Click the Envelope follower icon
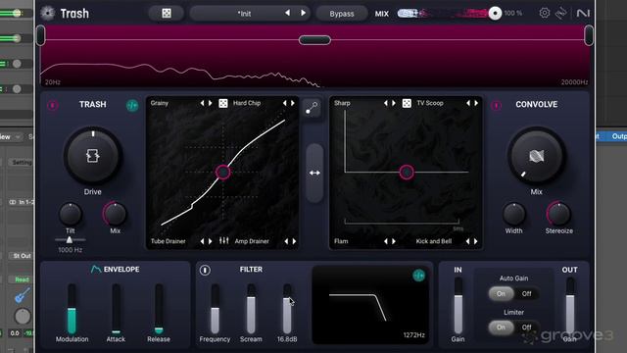 96,270
